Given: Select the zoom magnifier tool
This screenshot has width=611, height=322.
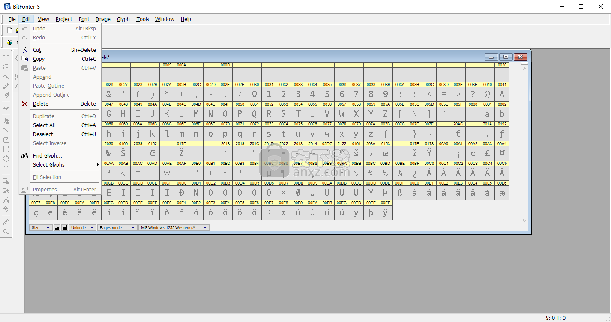Looking at the screenshot, I should [6, 232].
